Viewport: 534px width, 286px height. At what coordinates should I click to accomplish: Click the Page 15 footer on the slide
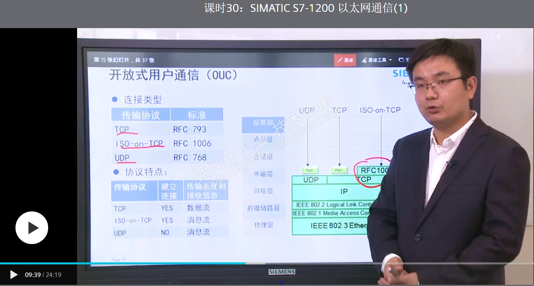(x=118, y=260)
